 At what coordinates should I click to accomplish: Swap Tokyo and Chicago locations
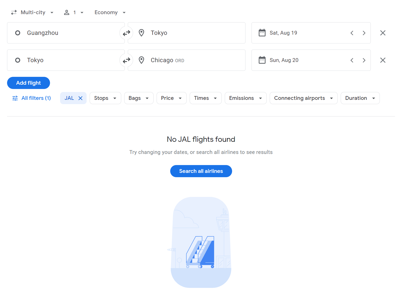point(126,60)
